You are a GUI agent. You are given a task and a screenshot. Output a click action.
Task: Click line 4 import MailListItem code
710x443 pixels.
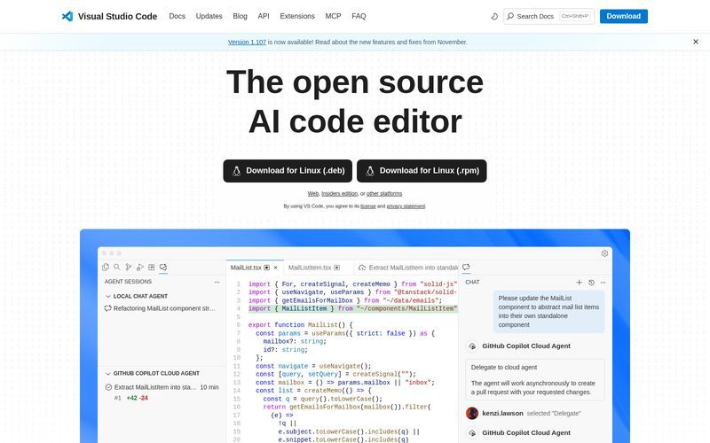pos(352,308)
